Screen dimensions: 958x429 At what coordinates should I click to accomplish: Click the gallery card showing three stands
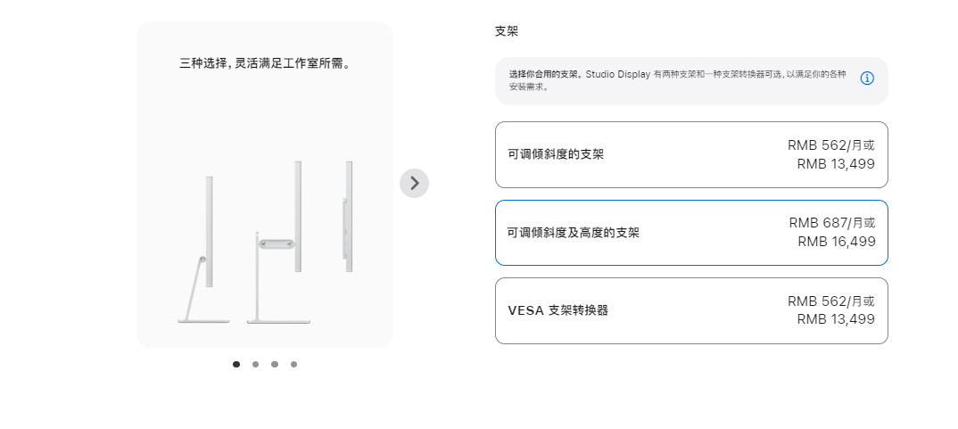[265, 185]
